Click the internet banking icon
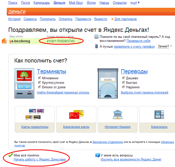Image resolution: width=175 pixels, height=167 pixels. click(118, 114)
